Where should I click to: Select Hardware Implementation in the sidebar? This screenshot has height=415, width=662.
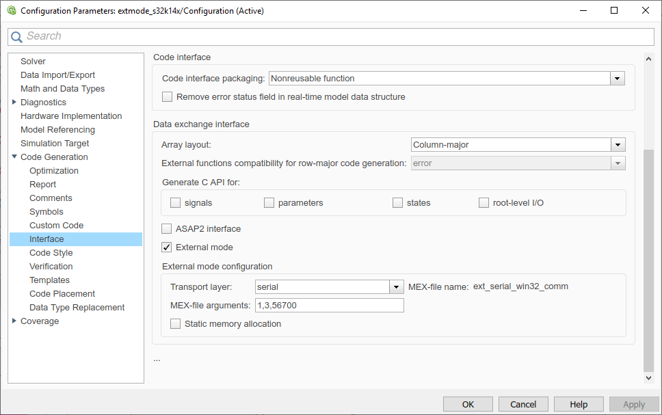click(x=71, y=116)
